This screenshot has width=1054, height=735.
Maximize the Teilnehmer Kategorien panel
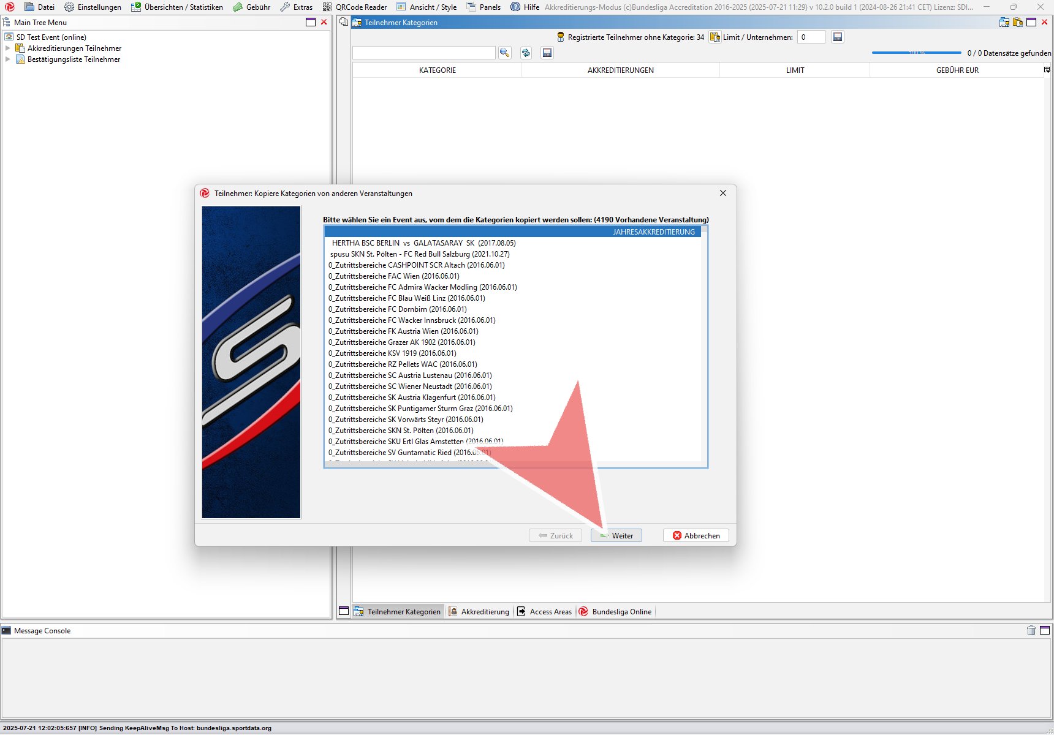(1031, 22)
